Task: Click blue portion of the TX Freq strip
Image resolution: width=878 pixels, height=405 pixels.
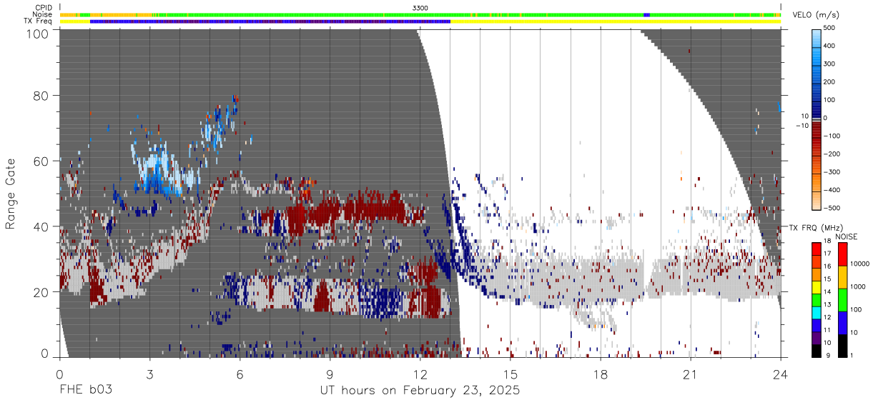Action: pos(270,21)
